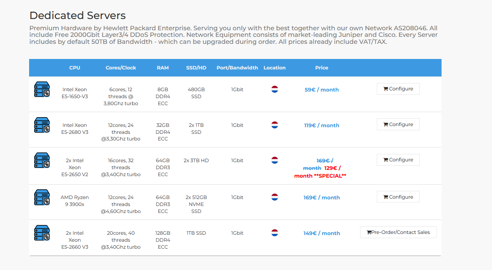This screenshot has width=492, height=270.
Task: Configure the AMD Ryzen 9 3900x server
Action: [x=398, y=197]
